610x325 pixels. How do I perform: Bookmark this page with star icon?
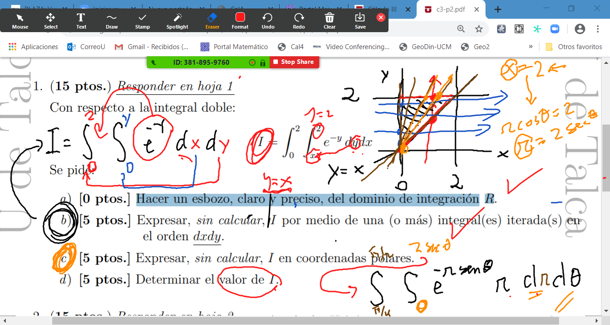tap(479, 29)
